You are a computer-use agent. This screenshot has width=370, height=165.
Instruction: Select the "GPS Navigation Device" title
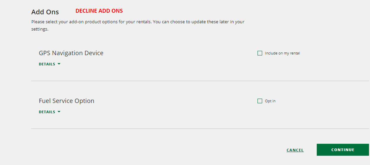tap(71, 53)
